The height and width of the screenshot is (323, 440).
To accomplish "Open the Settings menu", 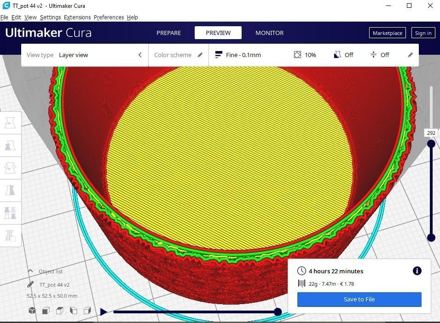I will click(x=50, y=17).
